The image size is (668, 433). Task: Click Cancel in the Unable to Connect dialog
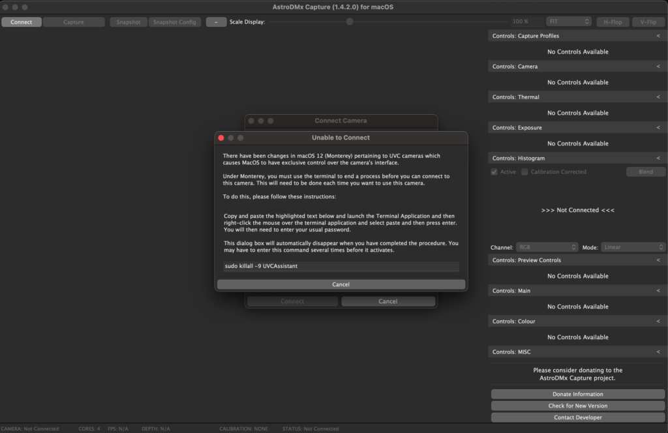341,284
